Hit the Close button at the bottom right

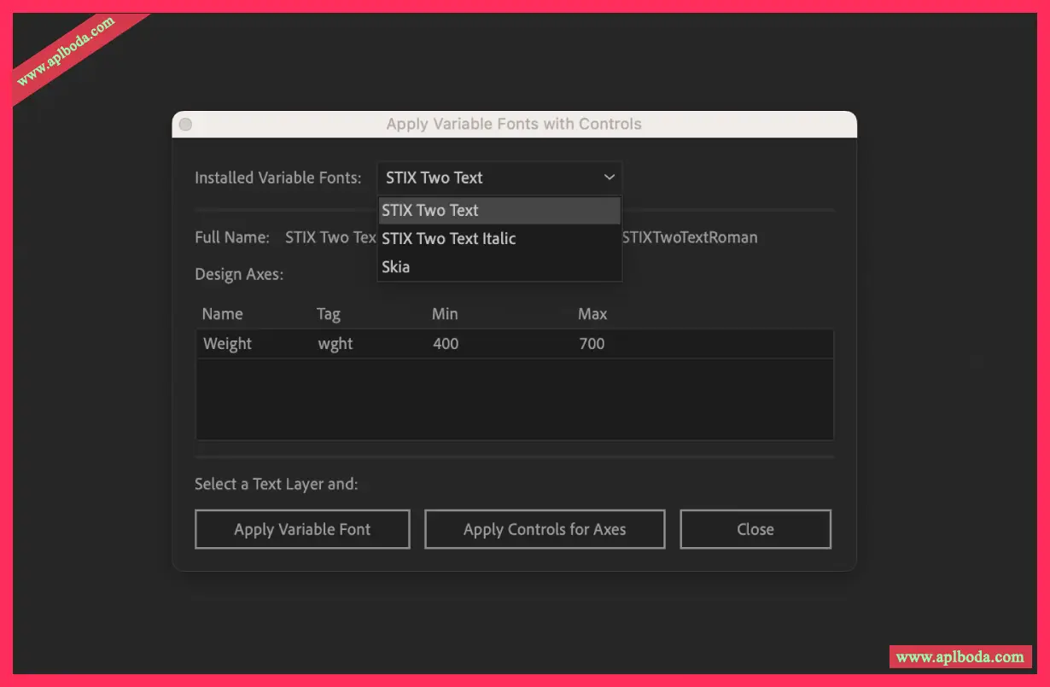[x=755, y=529]
